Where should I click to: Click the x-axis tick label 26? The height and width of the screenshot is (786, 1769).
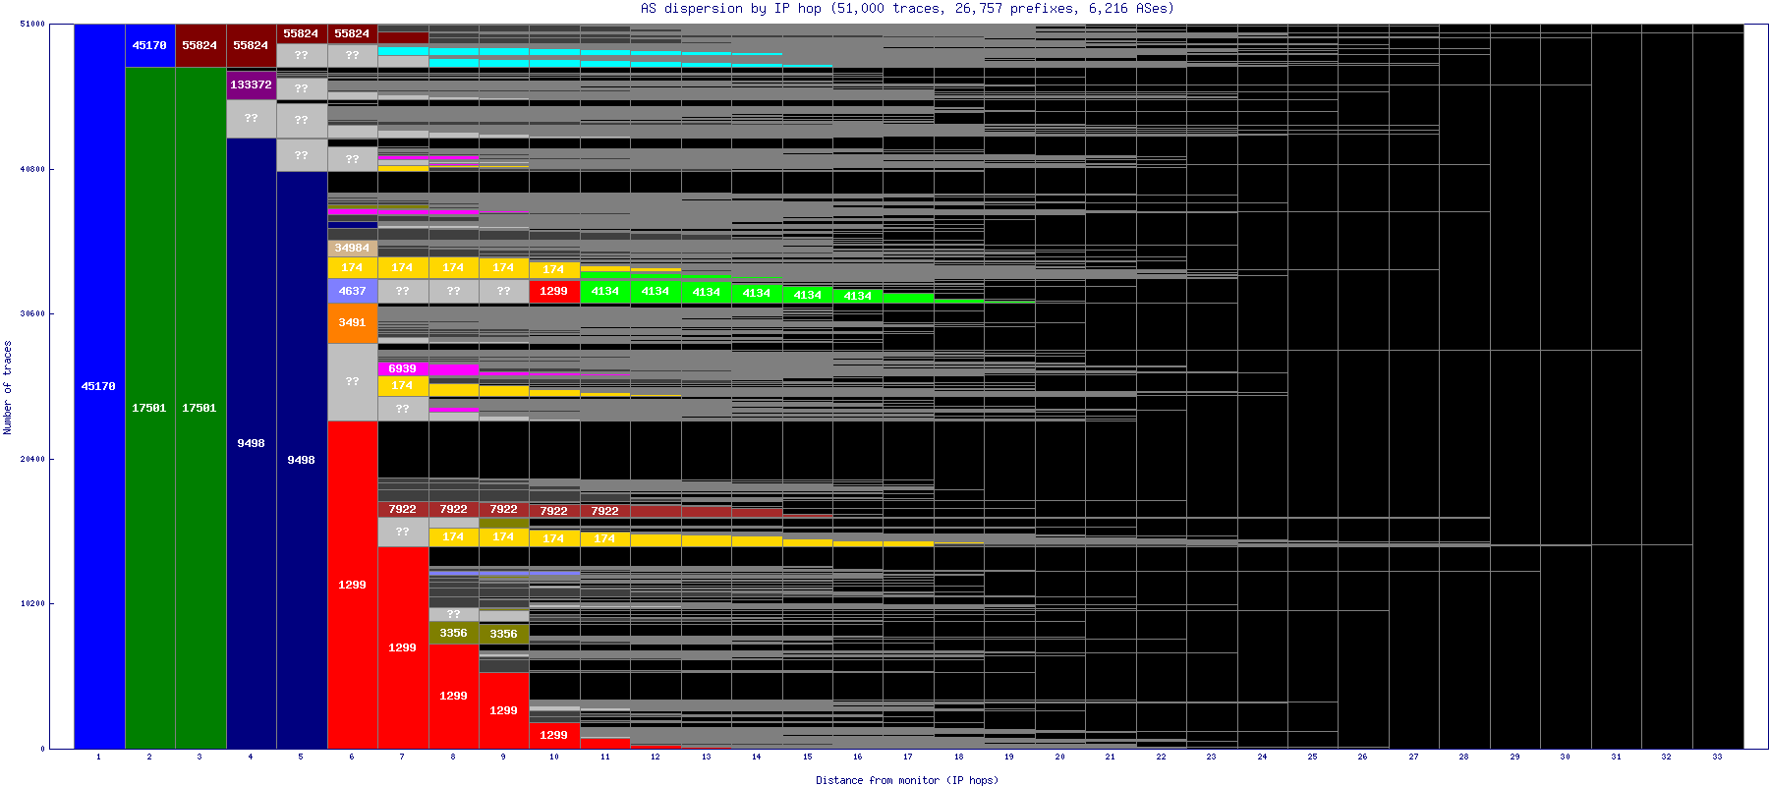click(1363, 757)
